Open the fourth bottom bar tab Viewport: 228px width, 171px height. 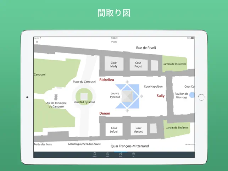pyautogui.click(x=133, y=155)
